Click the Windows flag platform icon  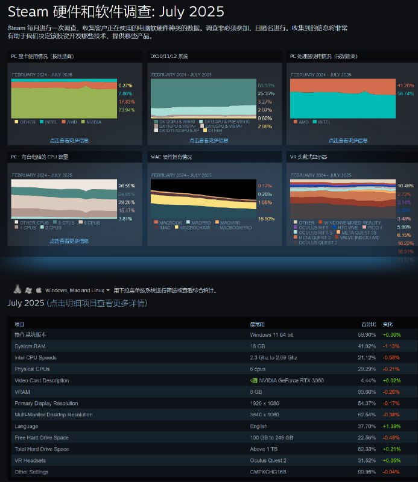[28, 290]
